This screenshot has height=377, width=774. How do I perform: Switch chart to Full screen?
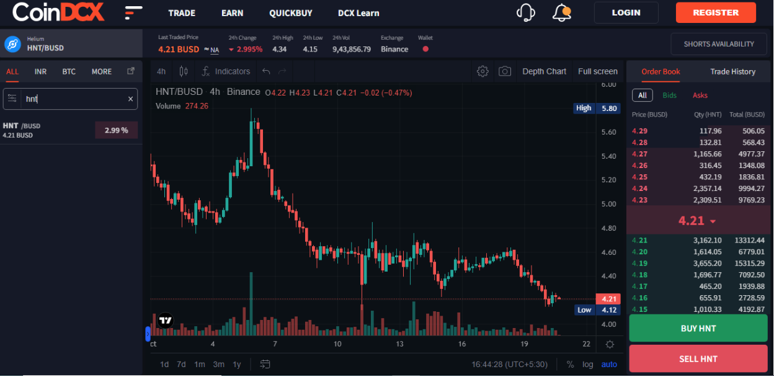tap(597, 71)
